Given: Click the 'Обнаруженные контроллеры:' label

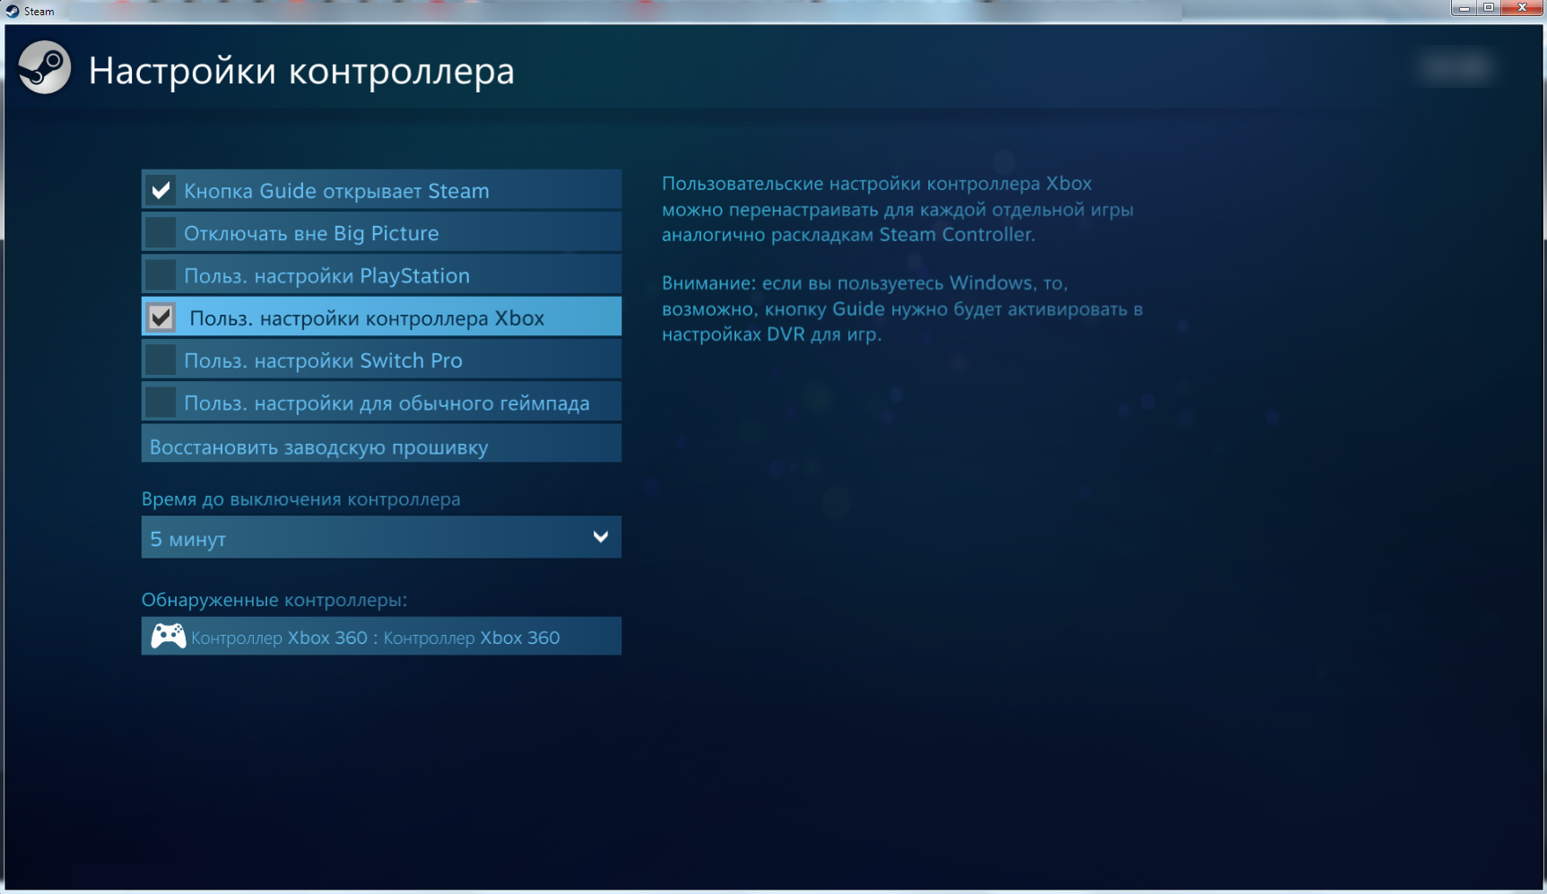Looking at the screenshot, I should (274, 599).
